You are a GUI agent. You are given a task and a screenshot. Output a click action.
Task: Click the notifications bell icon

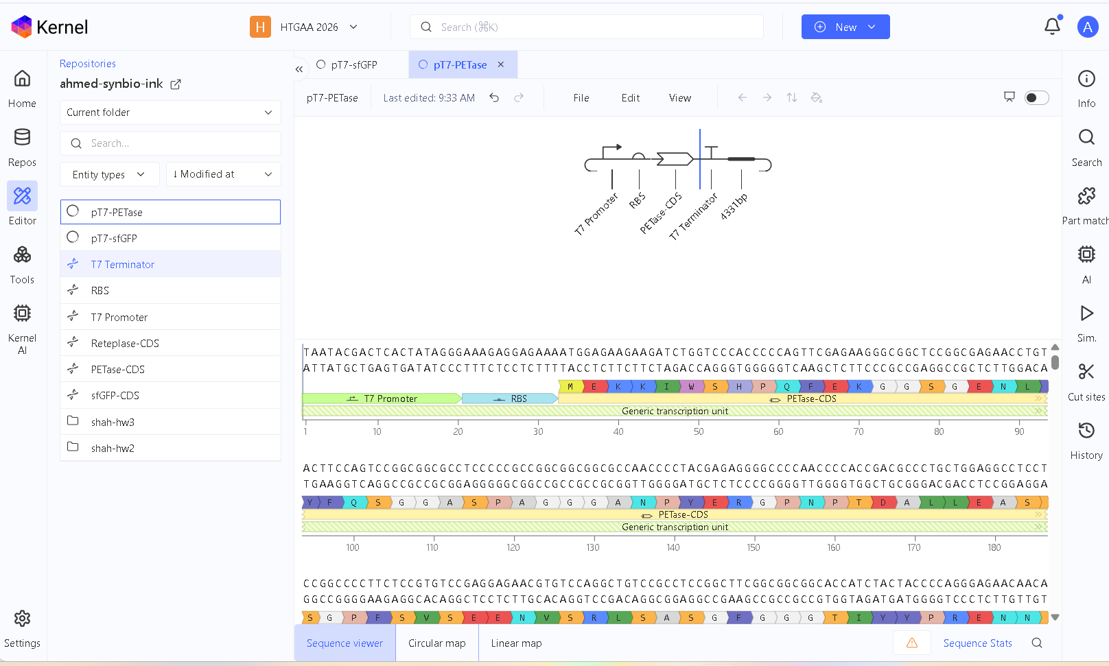pos(1052,27)
